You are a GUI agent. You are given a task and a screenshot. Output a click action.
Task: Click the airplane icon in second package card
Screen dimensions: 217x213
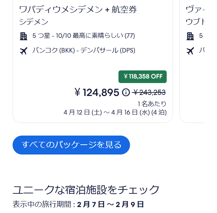pos(190,51)
